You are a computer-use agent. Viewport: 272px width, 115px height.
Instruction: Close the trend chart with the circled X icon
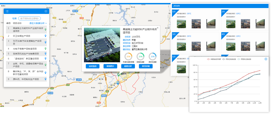tap(266, 59)
